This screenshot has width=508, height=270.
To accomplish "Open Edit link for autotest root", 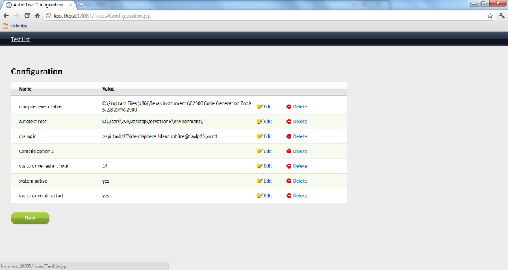I will coord(267,122).
